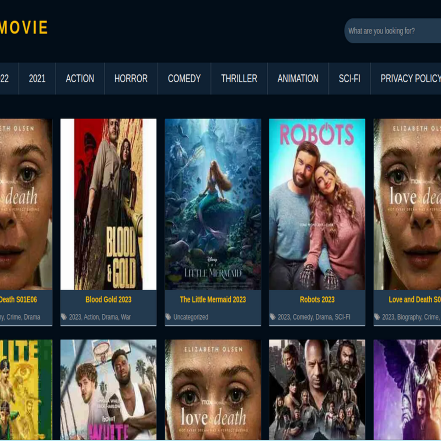Open the ACTION category
Image resolution: width=441 pixels, height=441 pixels.
tap(80, 78)
